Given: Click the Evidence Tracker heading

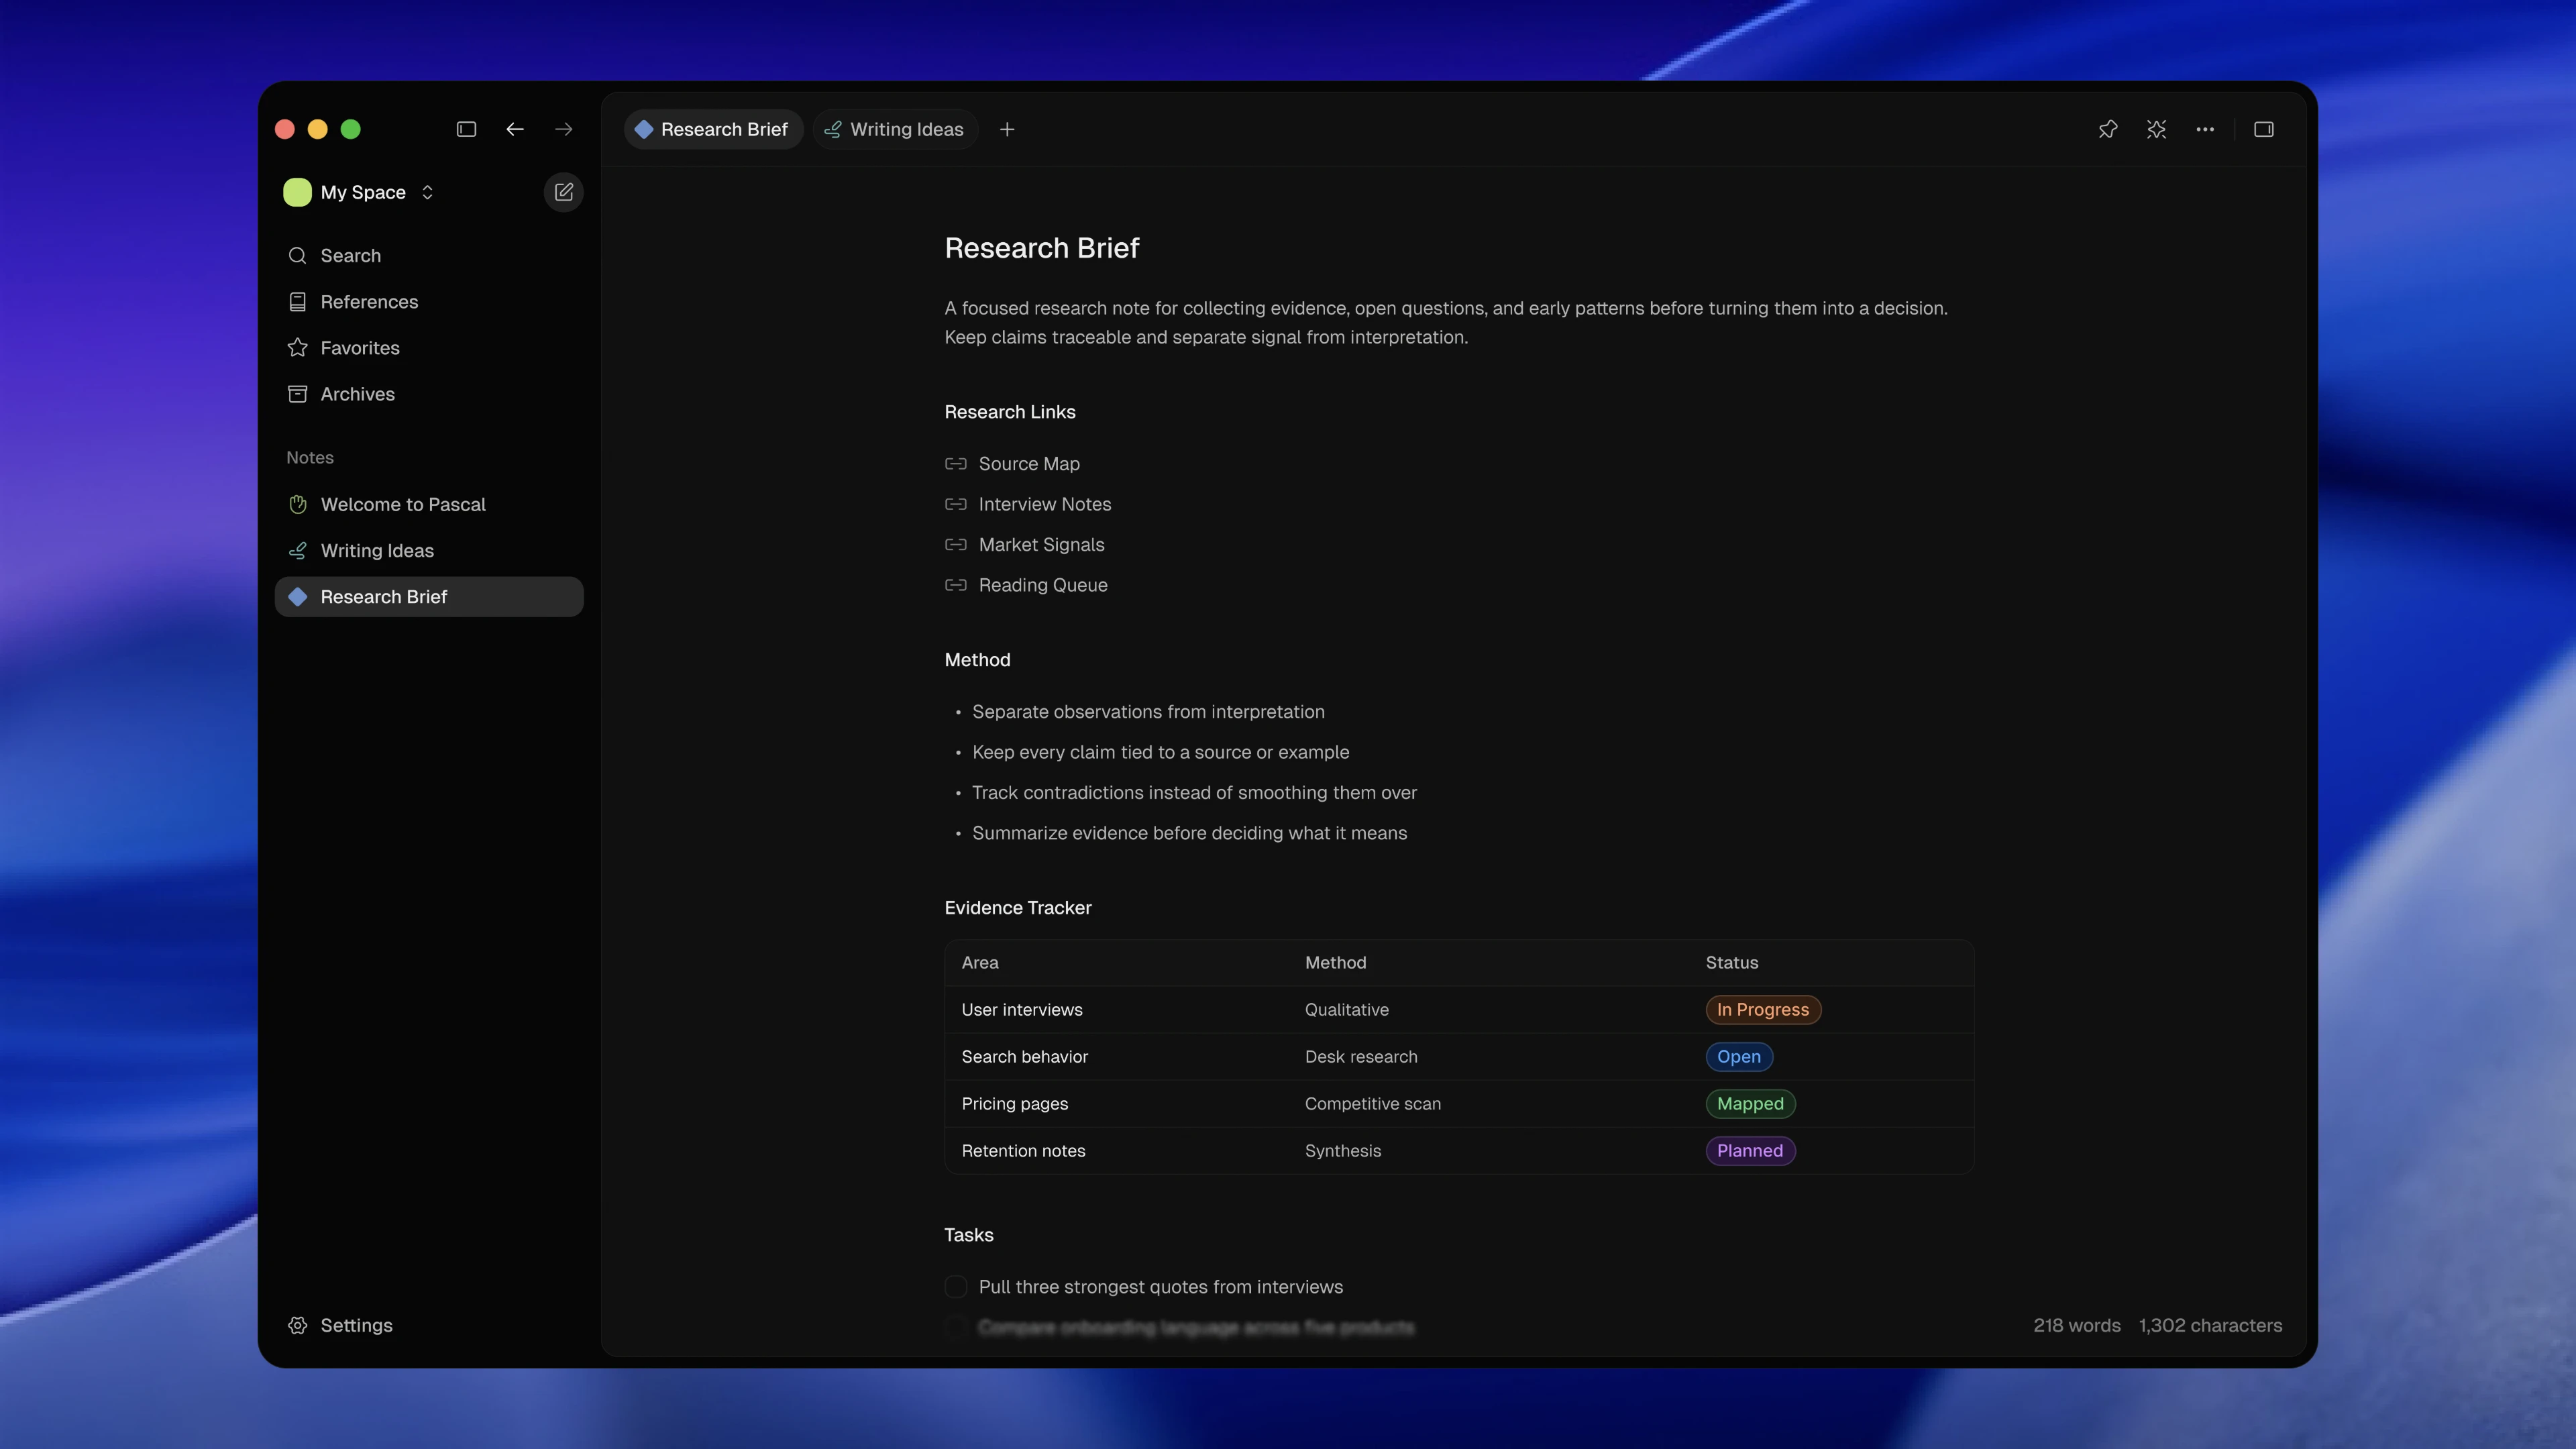Looking at the screenshot, I should [1018, 908].
